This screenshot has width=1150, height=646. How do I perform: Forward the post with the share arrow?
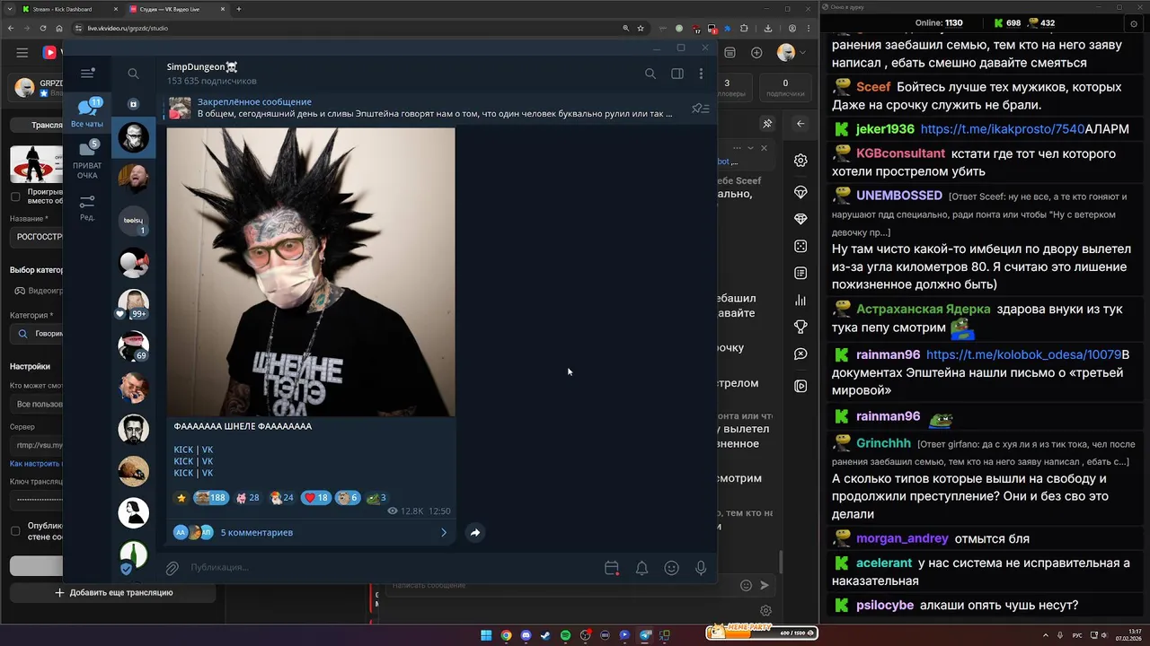475,532
